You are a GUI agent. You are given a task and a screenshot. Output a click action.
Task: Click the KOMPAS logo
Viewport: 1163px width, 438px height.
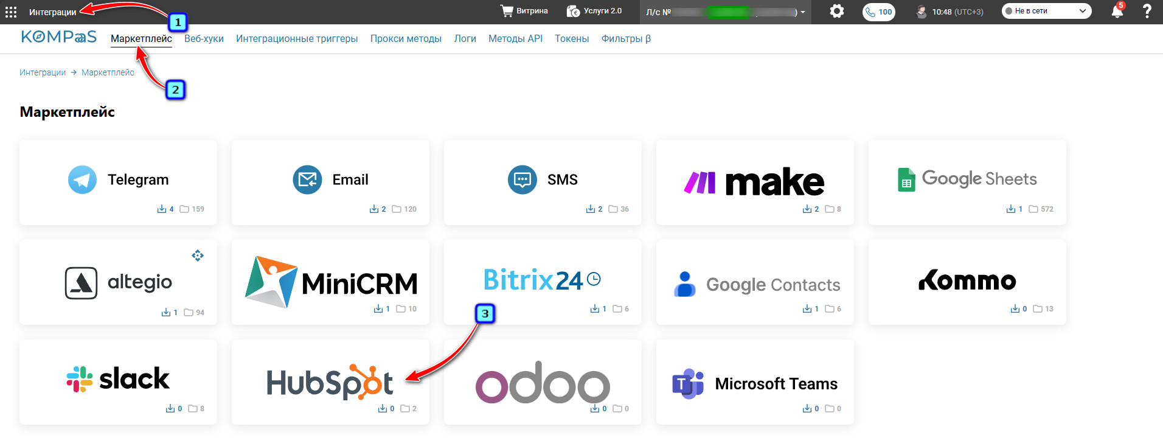pos(59,37)
